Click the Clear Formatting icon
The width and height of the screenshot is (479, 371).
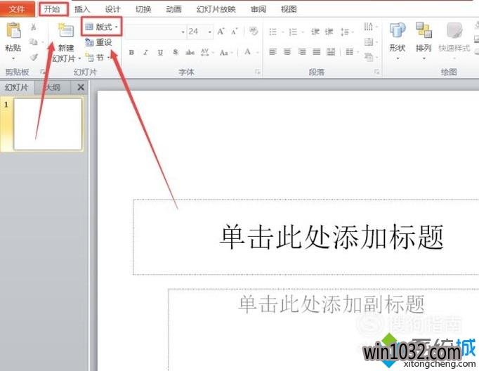(x=254, y=32)
